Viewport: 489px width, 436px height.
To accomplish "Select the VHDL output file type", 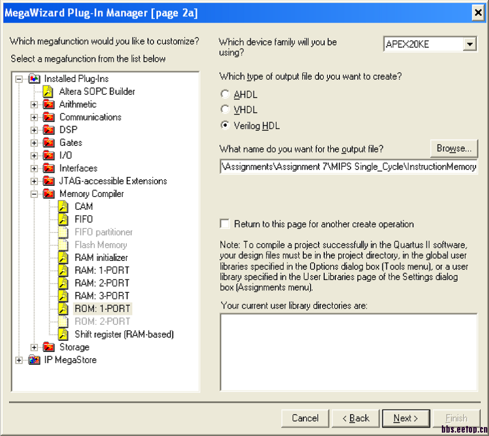I will [225, 109].
